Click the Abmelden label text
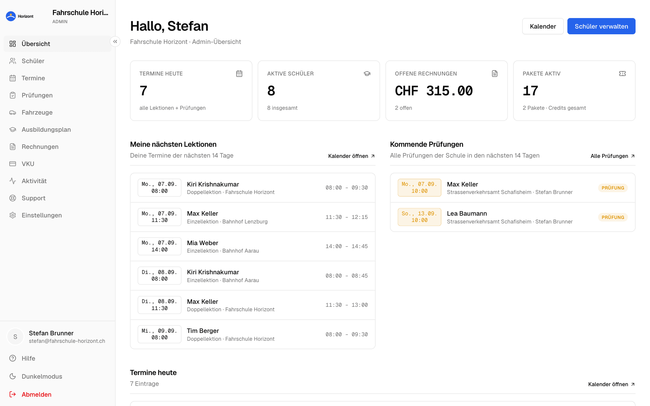Image resolution: width=650 pixels, height=406 pixels. pyautogui.click(x=36, y=395)
